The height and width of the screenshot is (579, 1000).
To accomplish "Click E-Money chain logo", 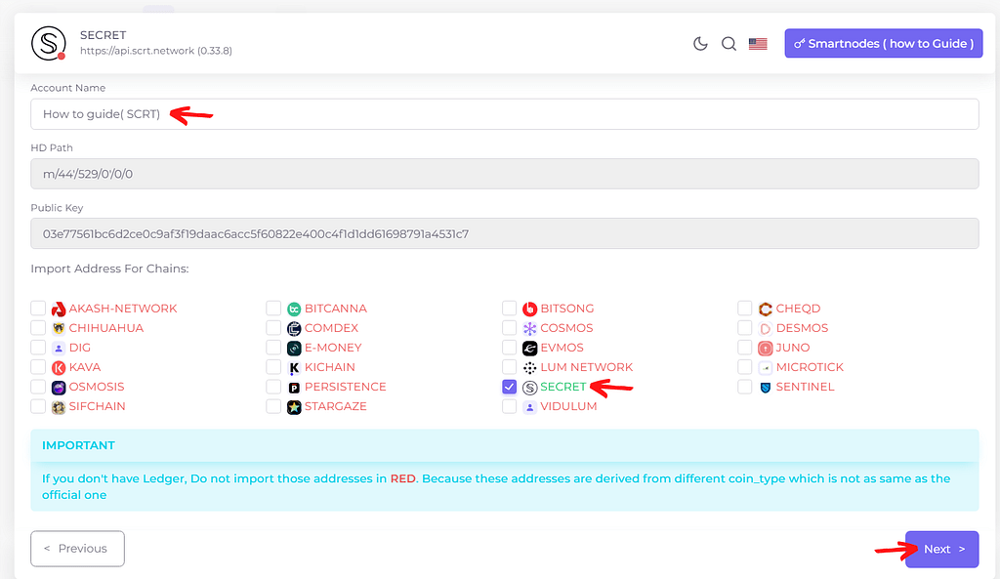I will point(294,349).
